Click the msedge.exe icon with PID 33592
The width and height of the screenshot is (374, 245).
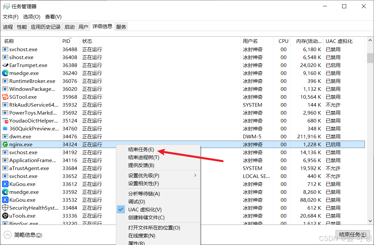coord(5,192)
